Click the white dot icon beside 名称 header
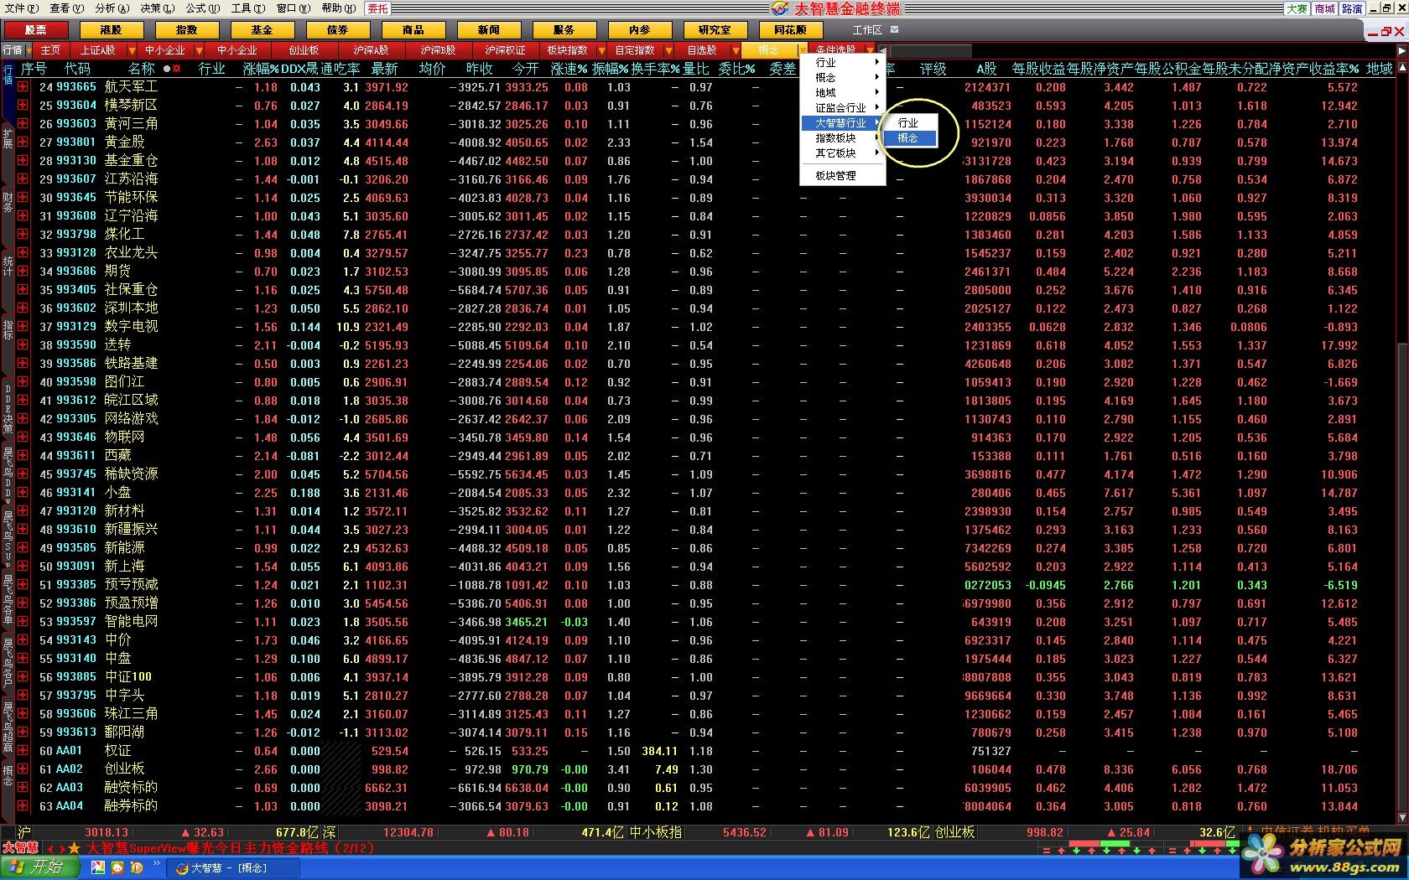The image size is (1409, 880). [167, 69]
